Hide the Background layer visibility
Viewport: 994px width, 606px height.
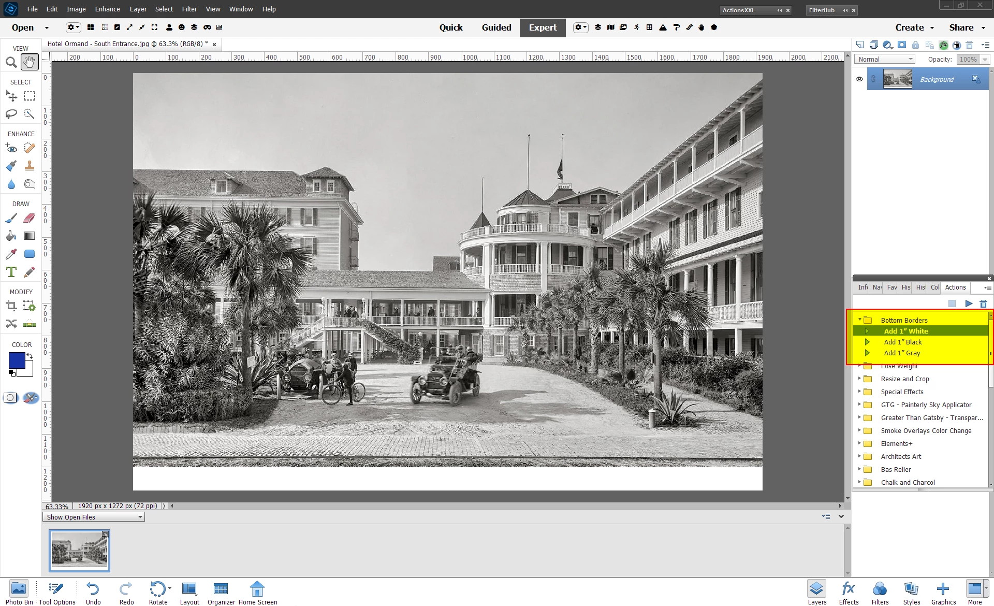point(859,79)
